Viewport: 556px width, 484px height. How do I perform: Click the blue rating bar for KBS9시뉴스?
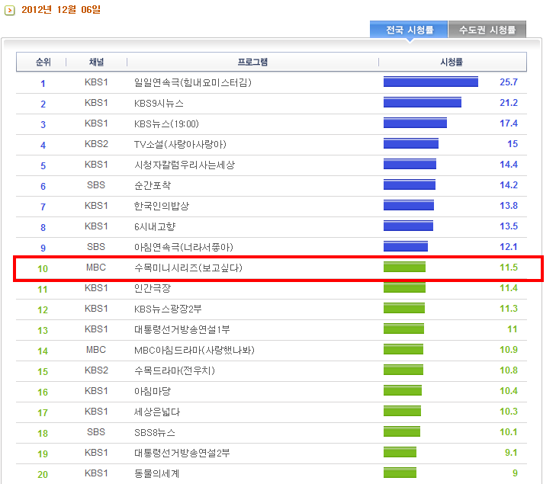click(x=423, y=102)
